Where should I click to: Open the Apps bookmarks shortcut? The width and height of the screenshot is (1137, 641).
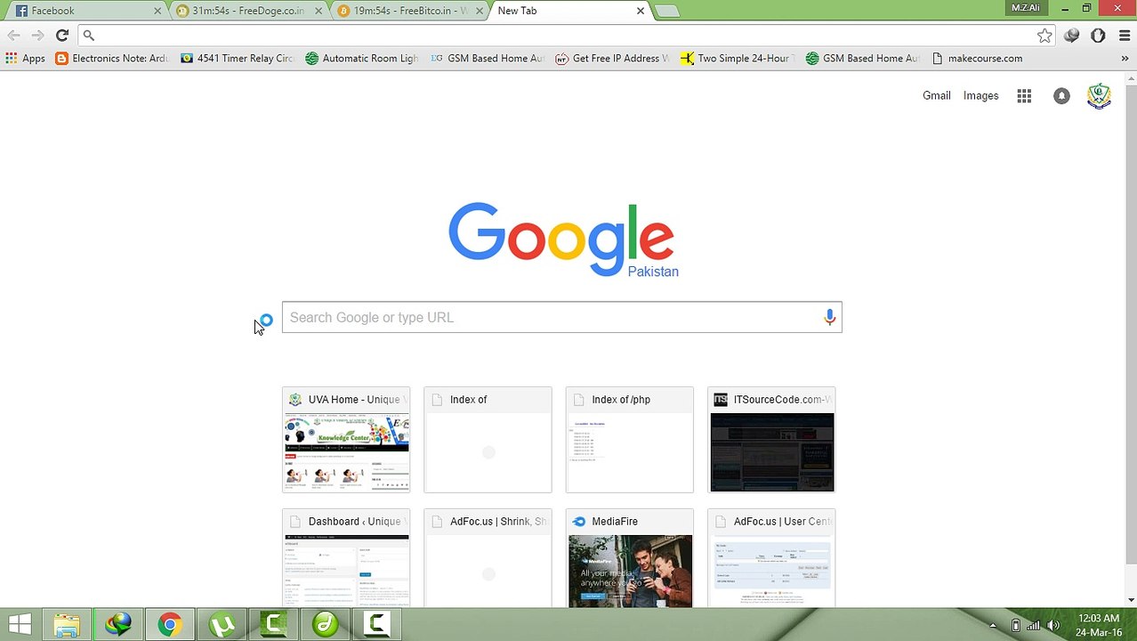[x=25, y=59]
